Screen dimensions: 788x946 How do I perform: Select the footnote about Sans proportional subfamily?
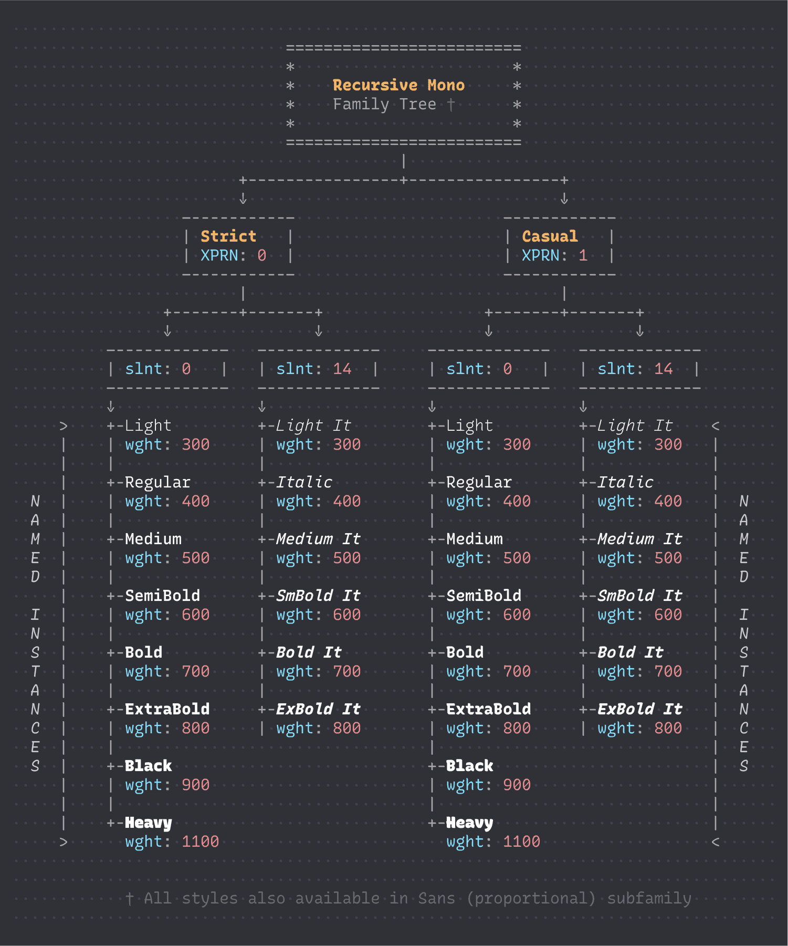408,899
